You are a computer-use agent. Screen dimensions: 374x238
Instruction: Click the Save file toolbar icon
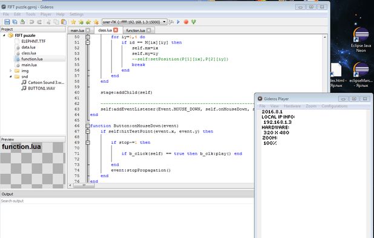[7, 22]
